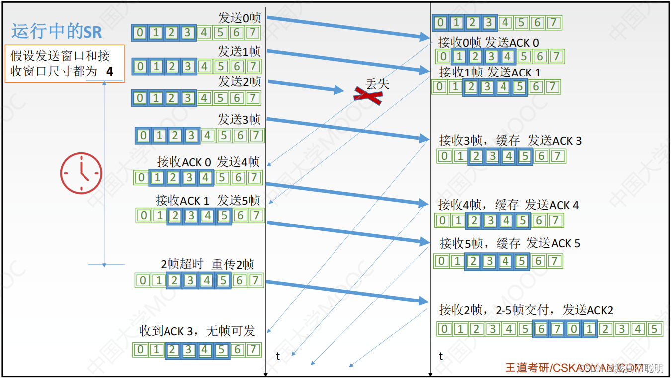The width and height of the screenshot is (671, 378).
Task: Click the window strip under "接收3帧，缓存 发送ACK 3"
Action: pyautogui.click(x=501, y=156)
